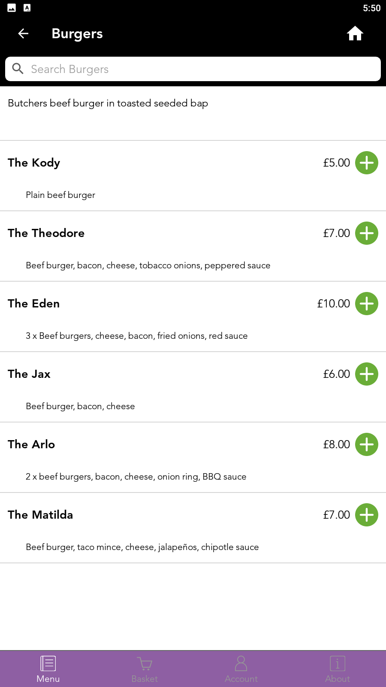This screenshot has height=687, width=386.
Task: Open the About tab
Action: click(338, 669)
